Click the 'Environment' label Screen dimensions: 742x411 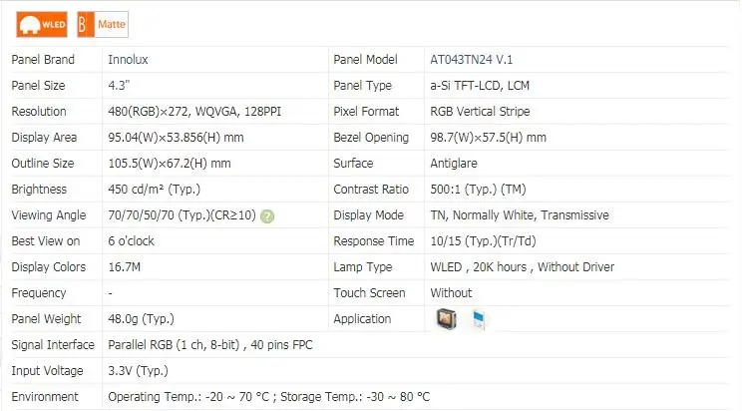45,397
